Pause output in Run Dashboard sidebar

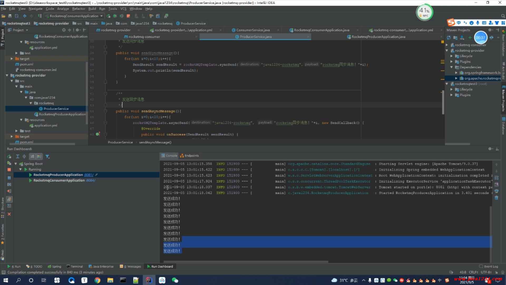point(9,178)
